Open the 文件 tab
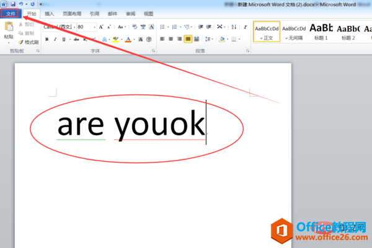The width and height of the screenshot is (372, 248). coord(11,14)
